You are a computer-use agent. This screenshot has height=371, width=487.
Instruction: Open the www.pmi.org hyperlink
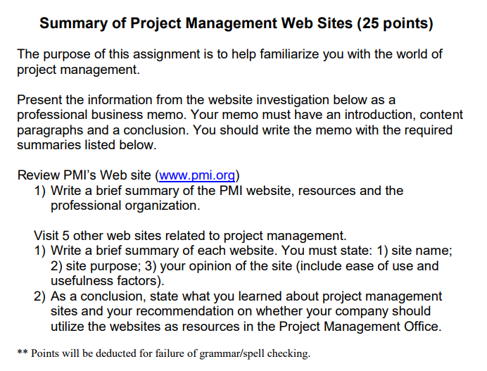click(197, 175)
